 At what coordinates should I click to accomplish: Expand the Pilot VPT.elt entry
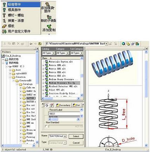(x=43, y=90)
